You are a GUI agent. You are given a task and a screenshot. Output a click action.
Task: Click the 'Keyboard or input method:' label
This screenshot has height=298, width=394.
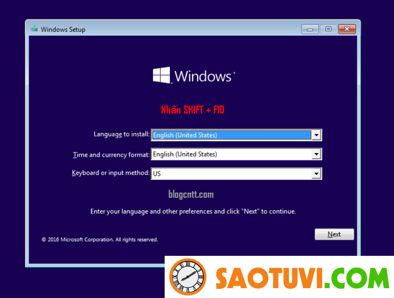tap(111, 173)
